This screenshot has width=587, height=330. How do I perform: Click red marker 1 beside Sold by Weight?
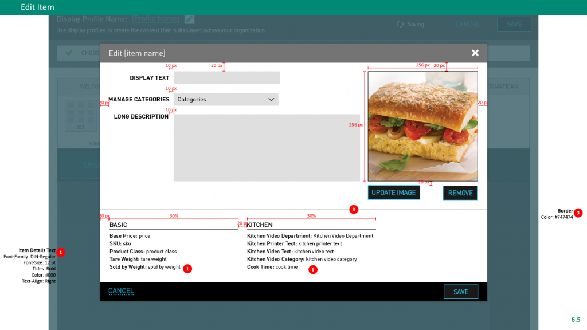point(187,269)
